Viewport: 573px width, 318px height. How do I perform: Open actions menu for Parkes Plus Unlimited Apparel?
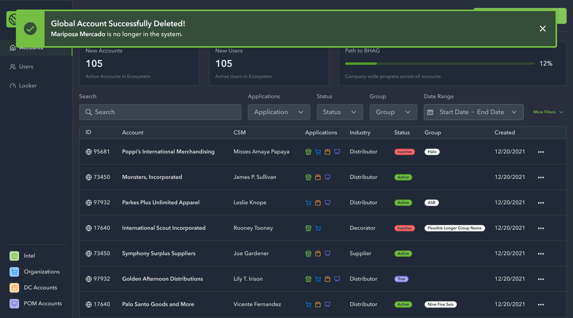(541, 203)
